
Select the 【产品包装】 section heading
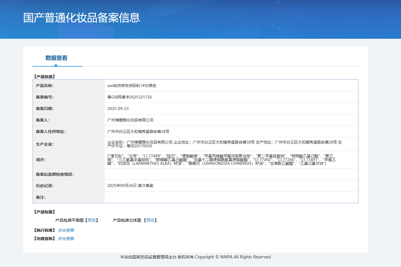coord(45,212)
